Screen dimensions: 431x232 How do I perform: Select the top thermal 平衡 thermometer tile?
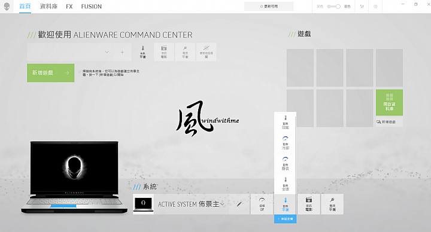[x=143, y=52]
